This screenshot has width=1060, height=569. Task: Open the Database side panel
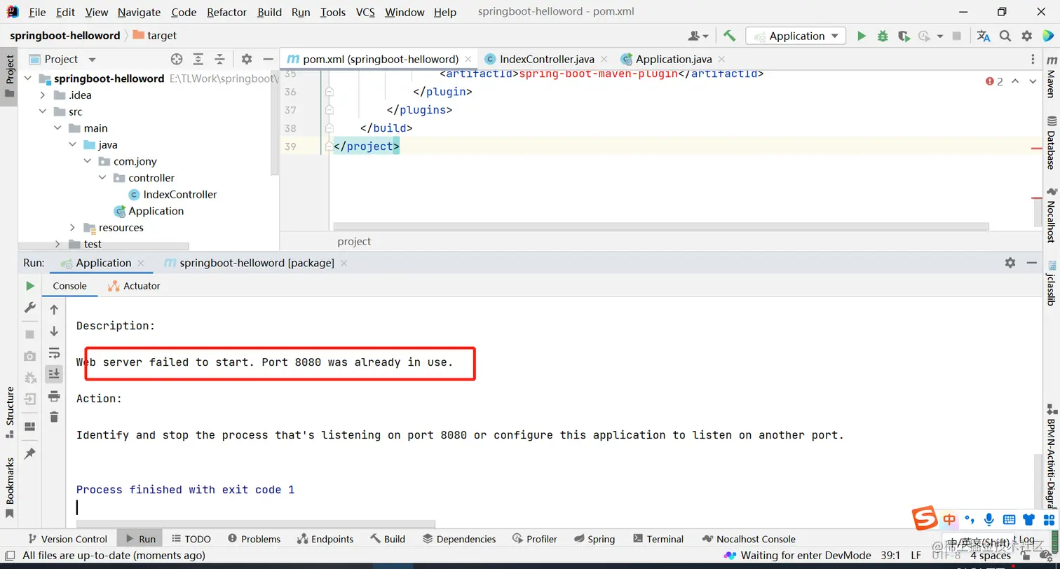click(1051, 144)
